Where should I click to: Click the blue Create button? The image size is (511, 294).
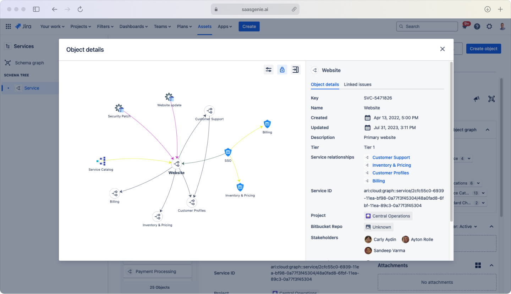click(x=249, y=26)
